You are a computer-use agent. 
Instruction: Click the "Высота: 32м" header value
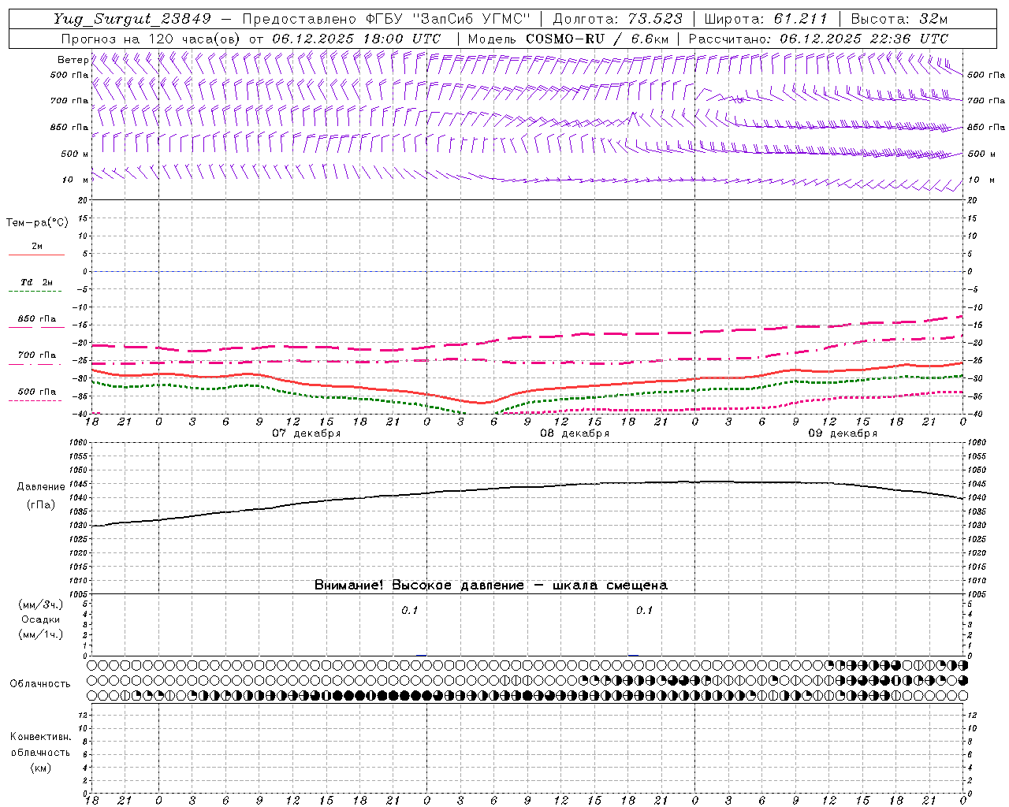point(899,19)
